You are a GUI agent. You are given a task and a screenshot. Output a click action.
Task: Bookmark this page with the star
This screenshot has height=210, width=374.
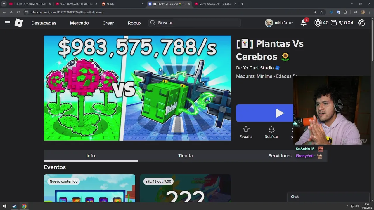tap(321, 12)
